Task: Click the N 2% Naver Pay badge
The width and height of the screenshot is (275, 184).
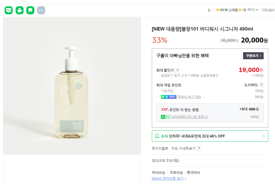Action: pyautogui.click(x=165, y=117)
